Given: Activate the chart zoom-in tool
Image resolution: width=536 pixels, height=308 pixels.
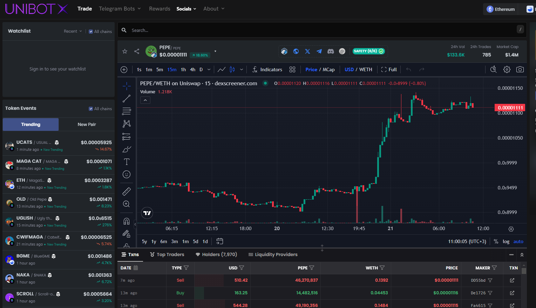Looking at the screenshot, I should pyautogui.click(x=127, y=204).
